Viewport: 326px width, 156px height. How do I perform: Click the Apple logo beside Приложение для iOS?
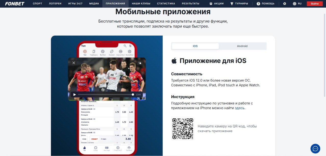pos(174,60)
